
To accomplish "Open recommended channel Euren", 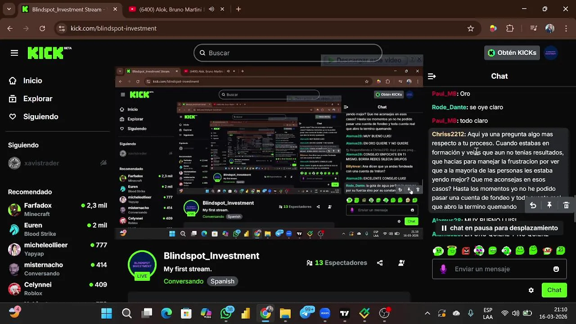I will pyautogui.click(x=58, y=229).
